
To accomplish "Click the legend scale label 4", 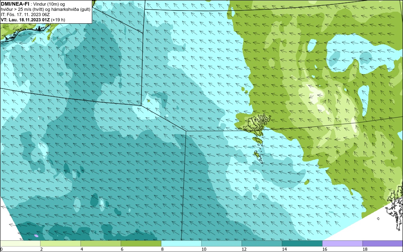I will (82, 249).
